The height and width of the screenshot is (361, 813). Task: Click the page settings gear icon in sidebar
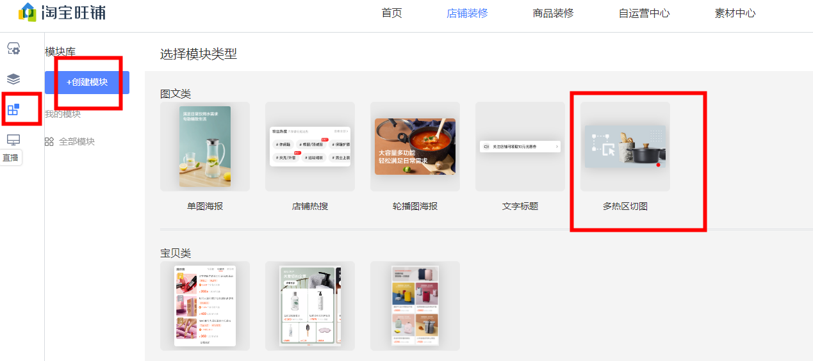pos(13,49)
